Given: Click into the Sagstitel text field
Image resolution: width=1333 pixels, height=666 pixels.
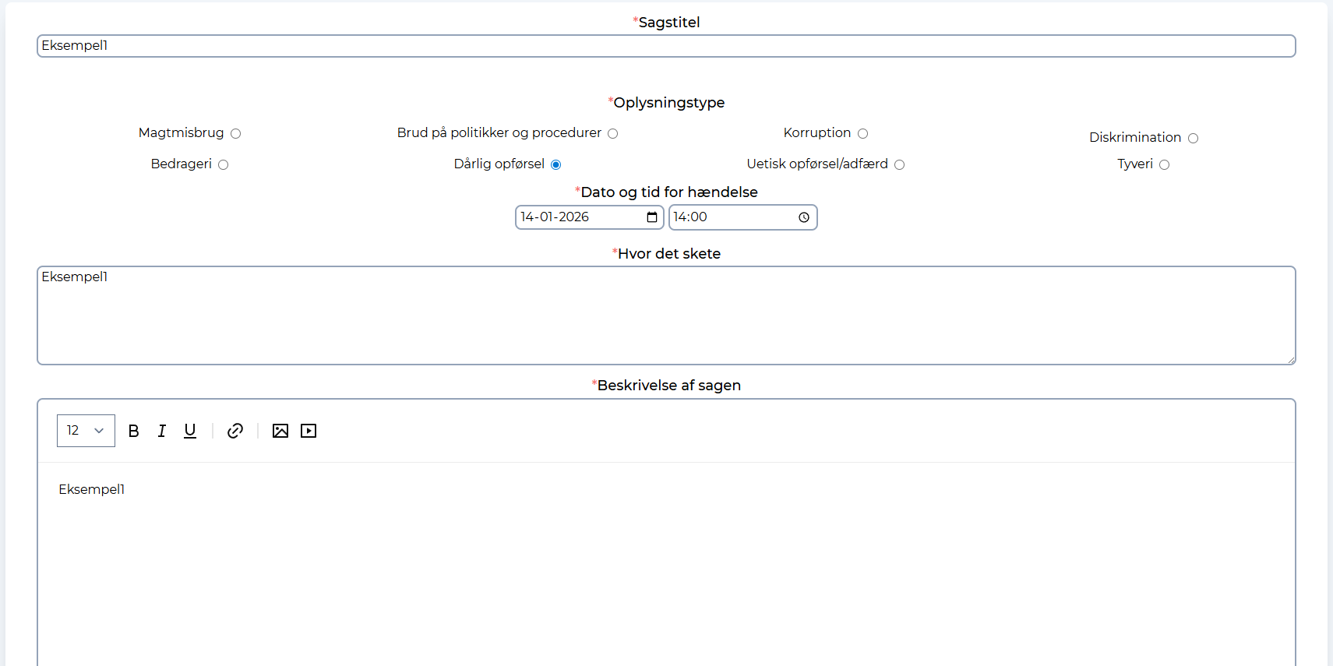Looking at the screenshot, I should 665,46.
